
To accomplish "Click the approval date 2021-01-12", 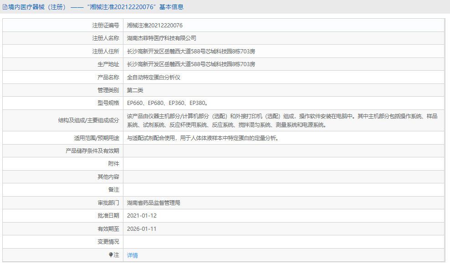I will click(x=142, y=216).
